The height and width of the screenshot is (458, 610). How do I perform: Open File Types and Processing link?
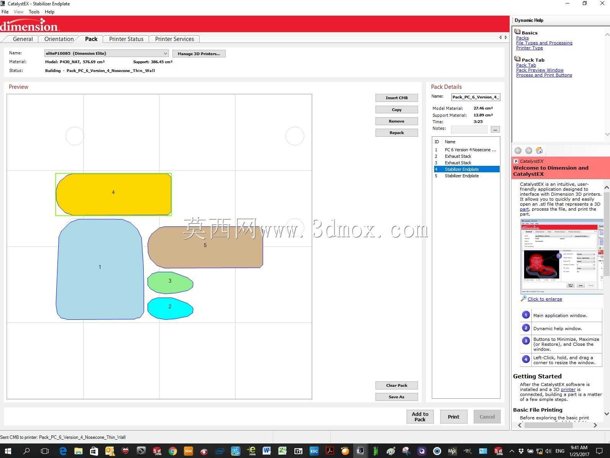[x=544, y=43]
